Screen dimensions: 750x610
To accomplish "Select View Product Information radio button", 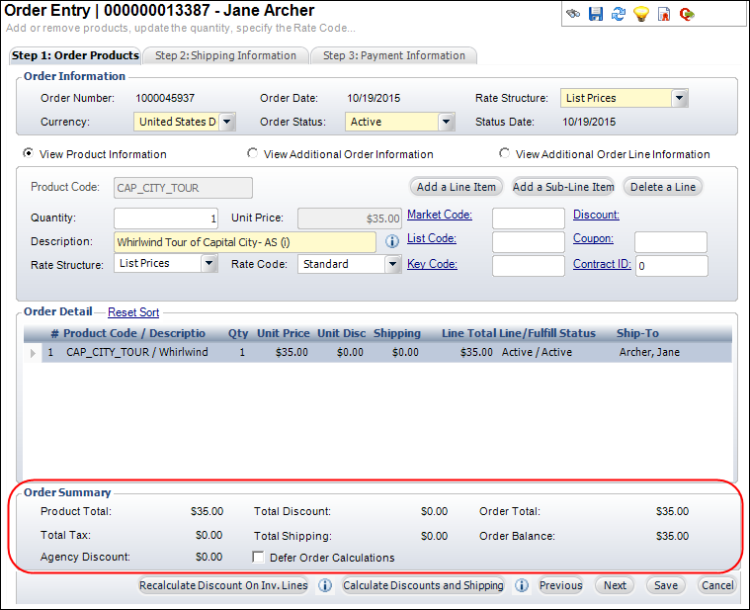I will pyautogui.click(x=29, y=153).
